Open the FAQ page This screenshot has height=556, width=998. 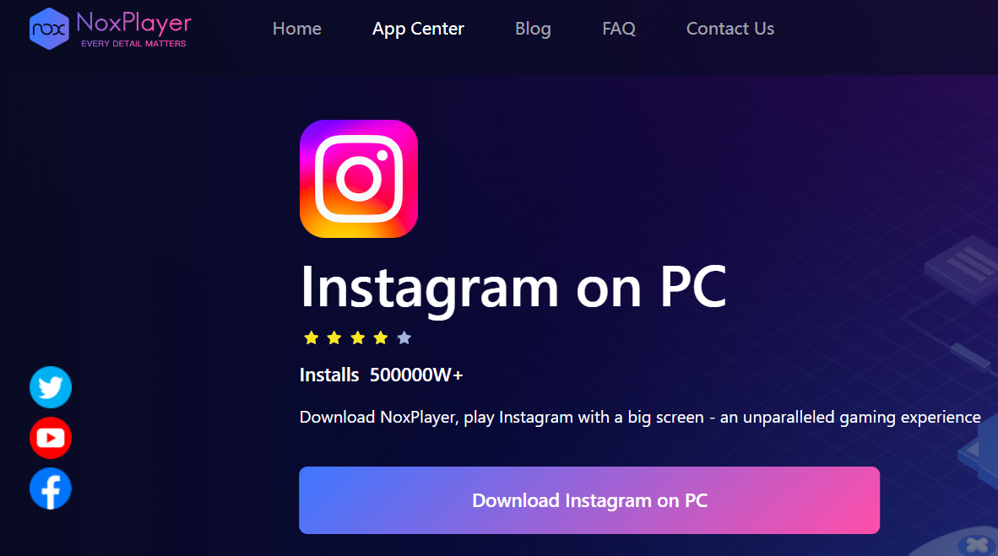click(x=619, y=29)
